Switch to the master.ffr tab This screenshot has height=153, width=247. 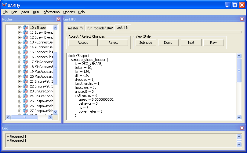[x=76, y=28]
